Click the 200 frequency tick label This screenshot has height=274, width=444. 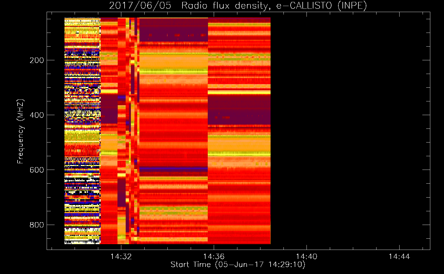(x=37, y=60)
